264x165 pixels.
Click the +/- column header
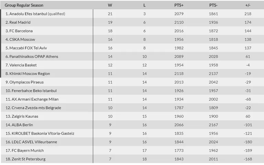248,5
